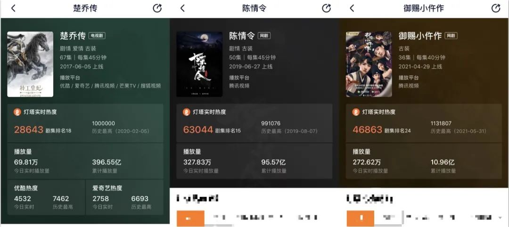Viewport: 509px width, 227px height.
Task: Open 爱奇艺热度 card for 楚乔传
Action: 124,197
